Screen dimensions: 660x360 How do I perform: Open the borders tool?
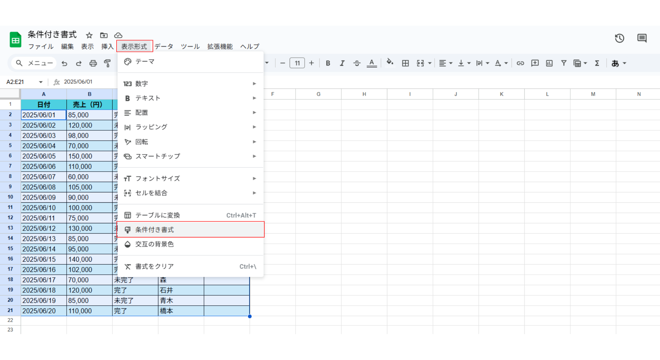[x=405, y=63]
